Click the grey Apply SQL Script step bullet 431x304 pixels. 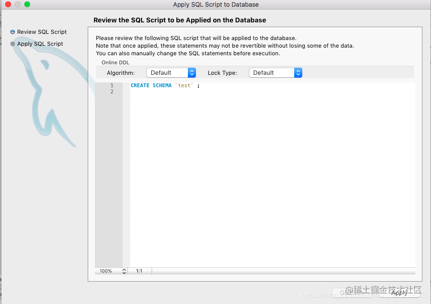[13, 44]
